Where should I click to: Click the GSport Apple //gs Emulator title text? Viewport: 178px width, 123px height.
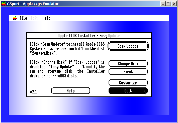point(33,4)
